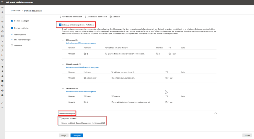Copy the autodiscover.outlook.com value
Viewport: 254px width, 139px height.
pos(112,78)
